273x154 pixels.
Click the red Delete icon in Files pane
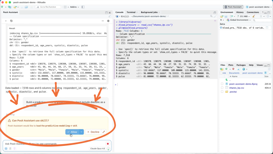233,69
